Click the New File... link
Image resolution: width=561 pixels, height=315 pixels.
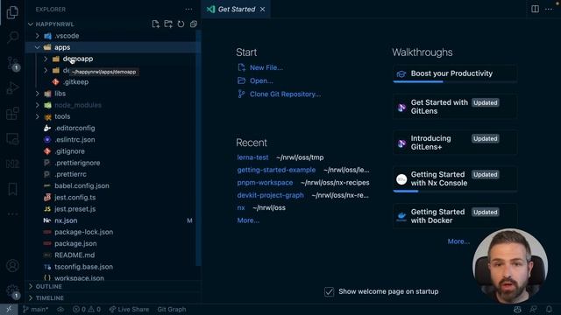click(266, 67)
